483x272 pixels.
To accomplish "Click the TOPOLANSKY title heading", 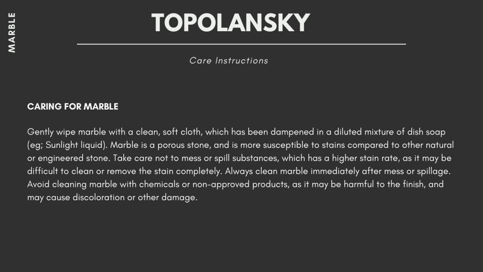I will coord(231,22).
